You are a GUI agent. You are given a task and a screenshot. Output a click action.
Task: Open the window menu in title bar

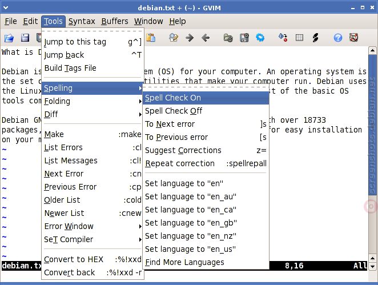coord(6,8)
